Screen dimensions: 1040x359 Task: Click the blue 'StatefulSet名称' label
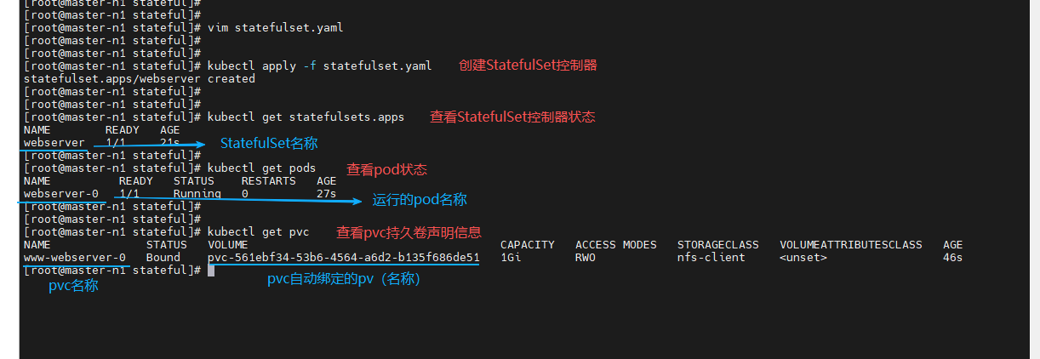tap(269, 143)
